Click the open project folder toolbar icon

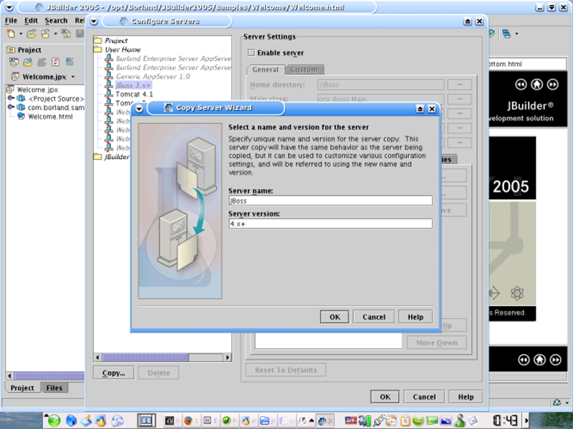click(32, 34)
